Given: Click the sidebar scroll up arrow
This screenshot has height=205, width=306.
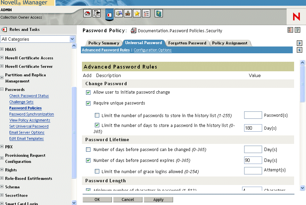Looking at the screenshot, I should (74, 46).
